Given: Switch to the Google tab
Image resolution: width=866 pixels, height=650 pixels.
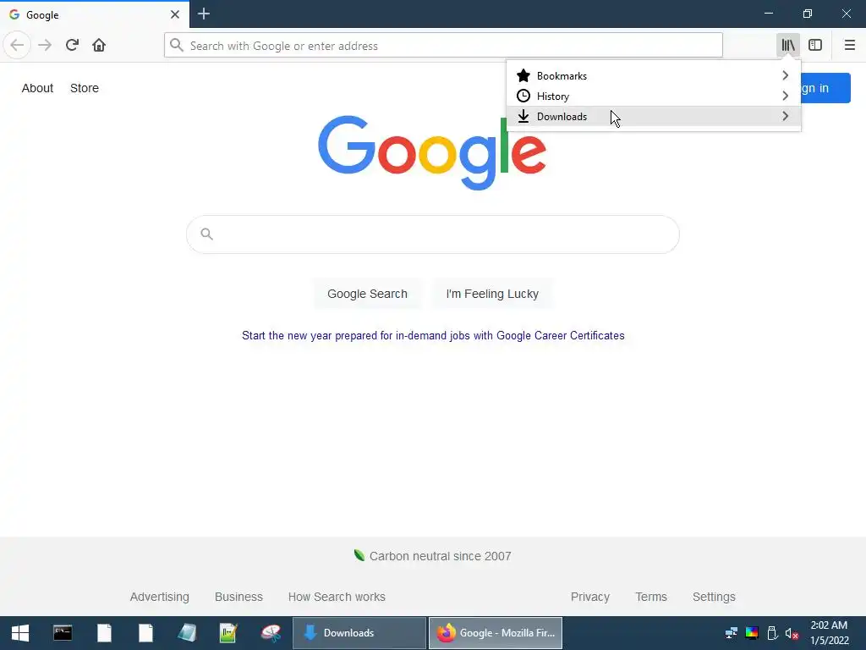Looking at the screenshot, I should (95, 14).
